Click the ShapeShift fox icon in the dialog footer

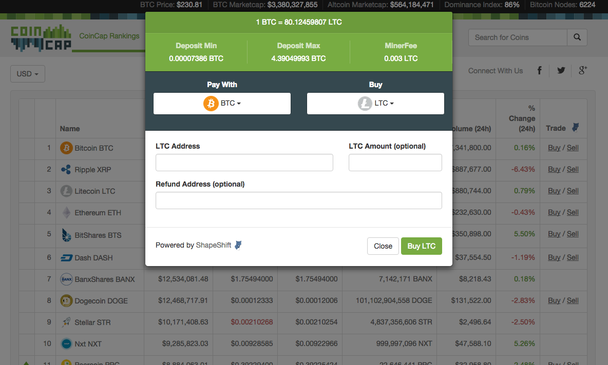pyautogui.click(x=238, y=245)
